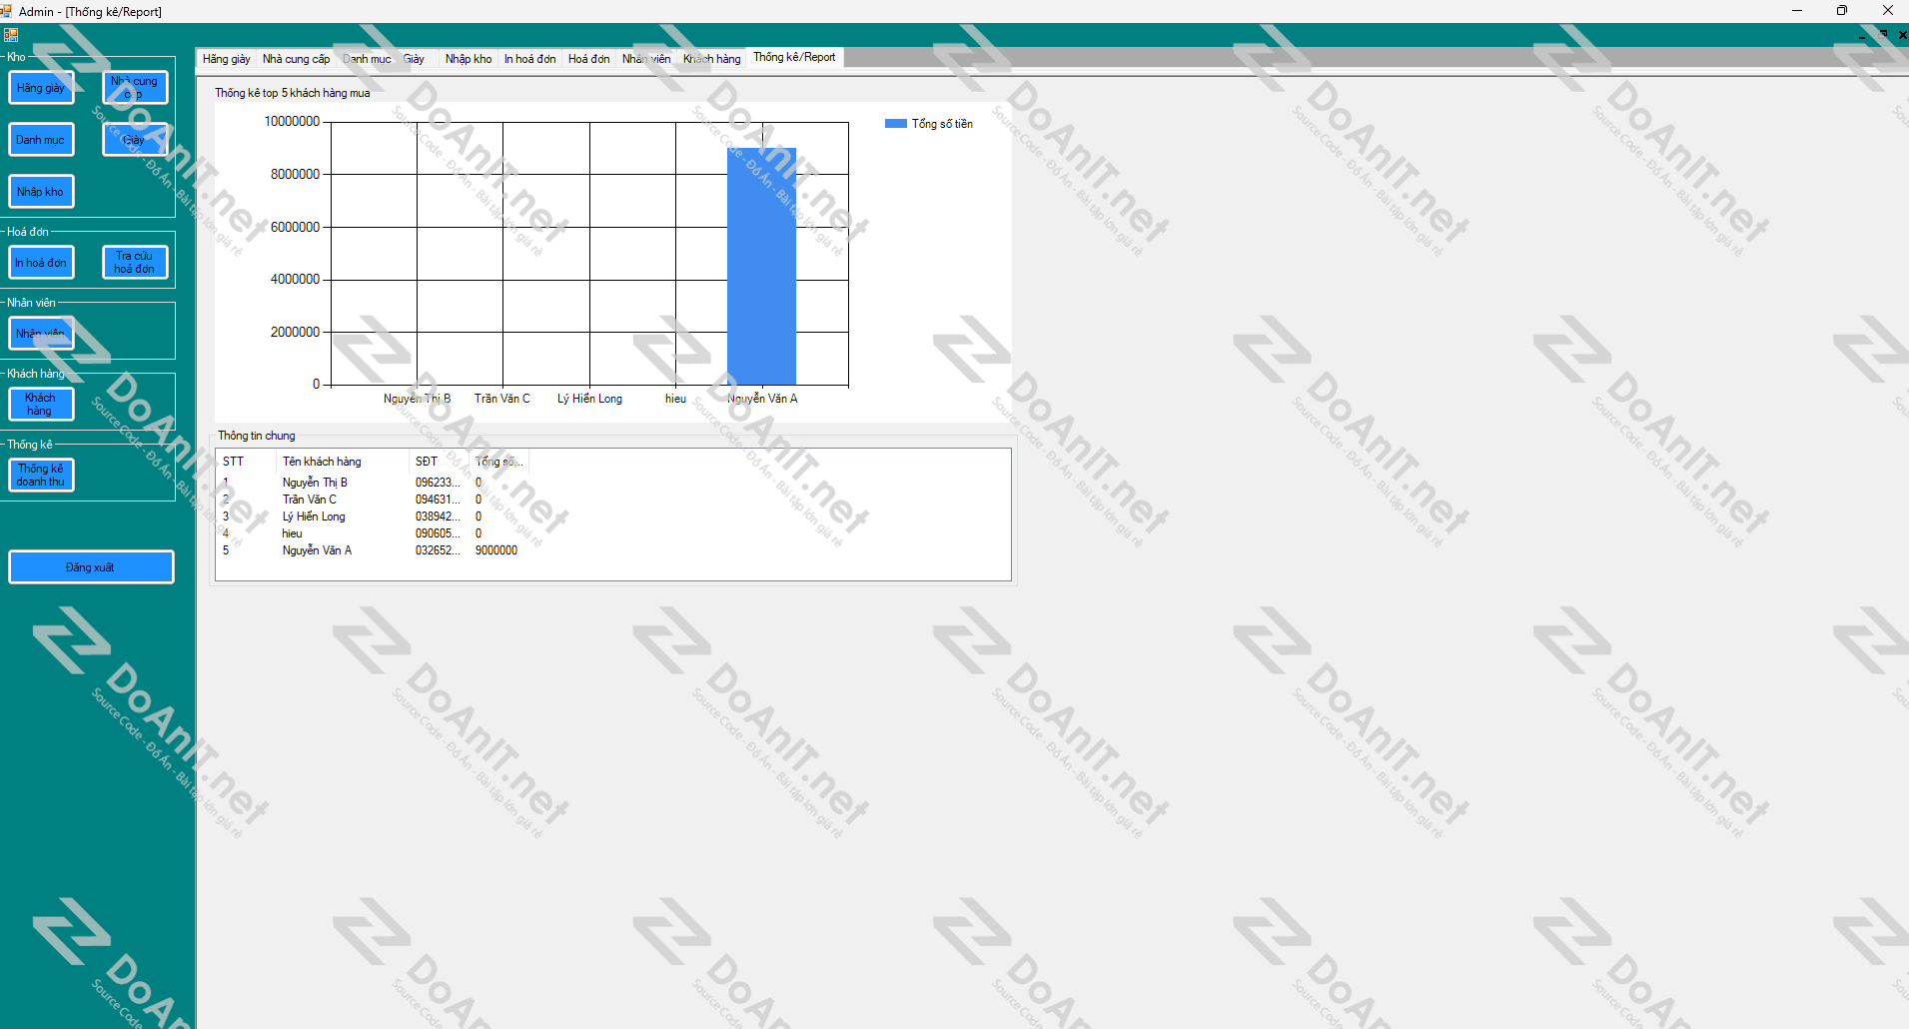1909x1029 pixels.
Task: Click the Tổng số tiền legend swatch
Action: point(896,124)
